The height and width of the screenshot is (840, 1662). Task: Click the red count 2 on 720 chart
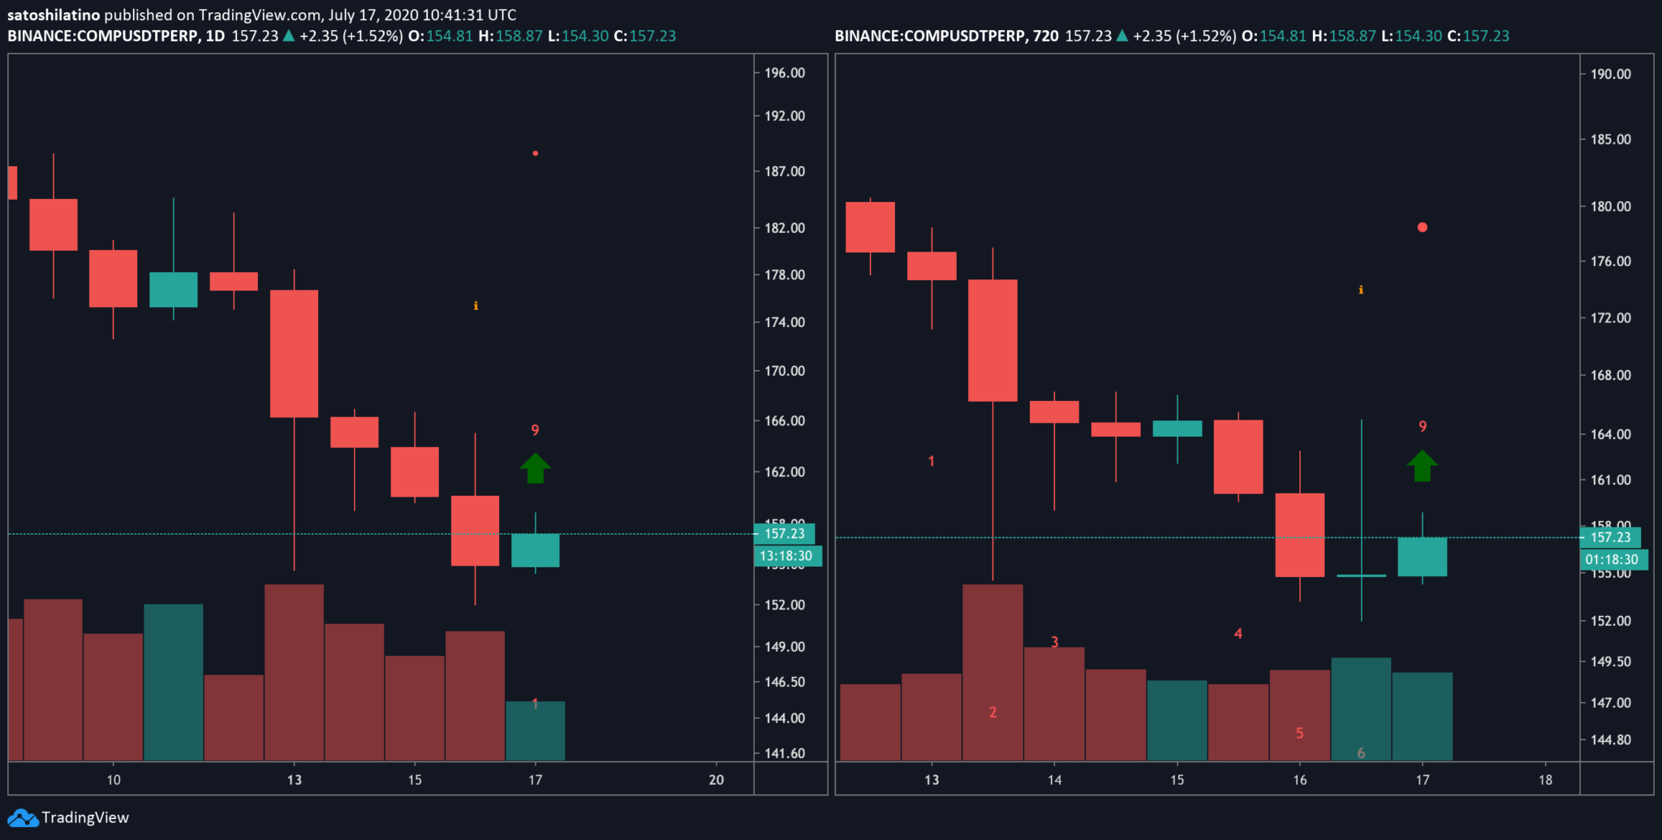point(992,713)
